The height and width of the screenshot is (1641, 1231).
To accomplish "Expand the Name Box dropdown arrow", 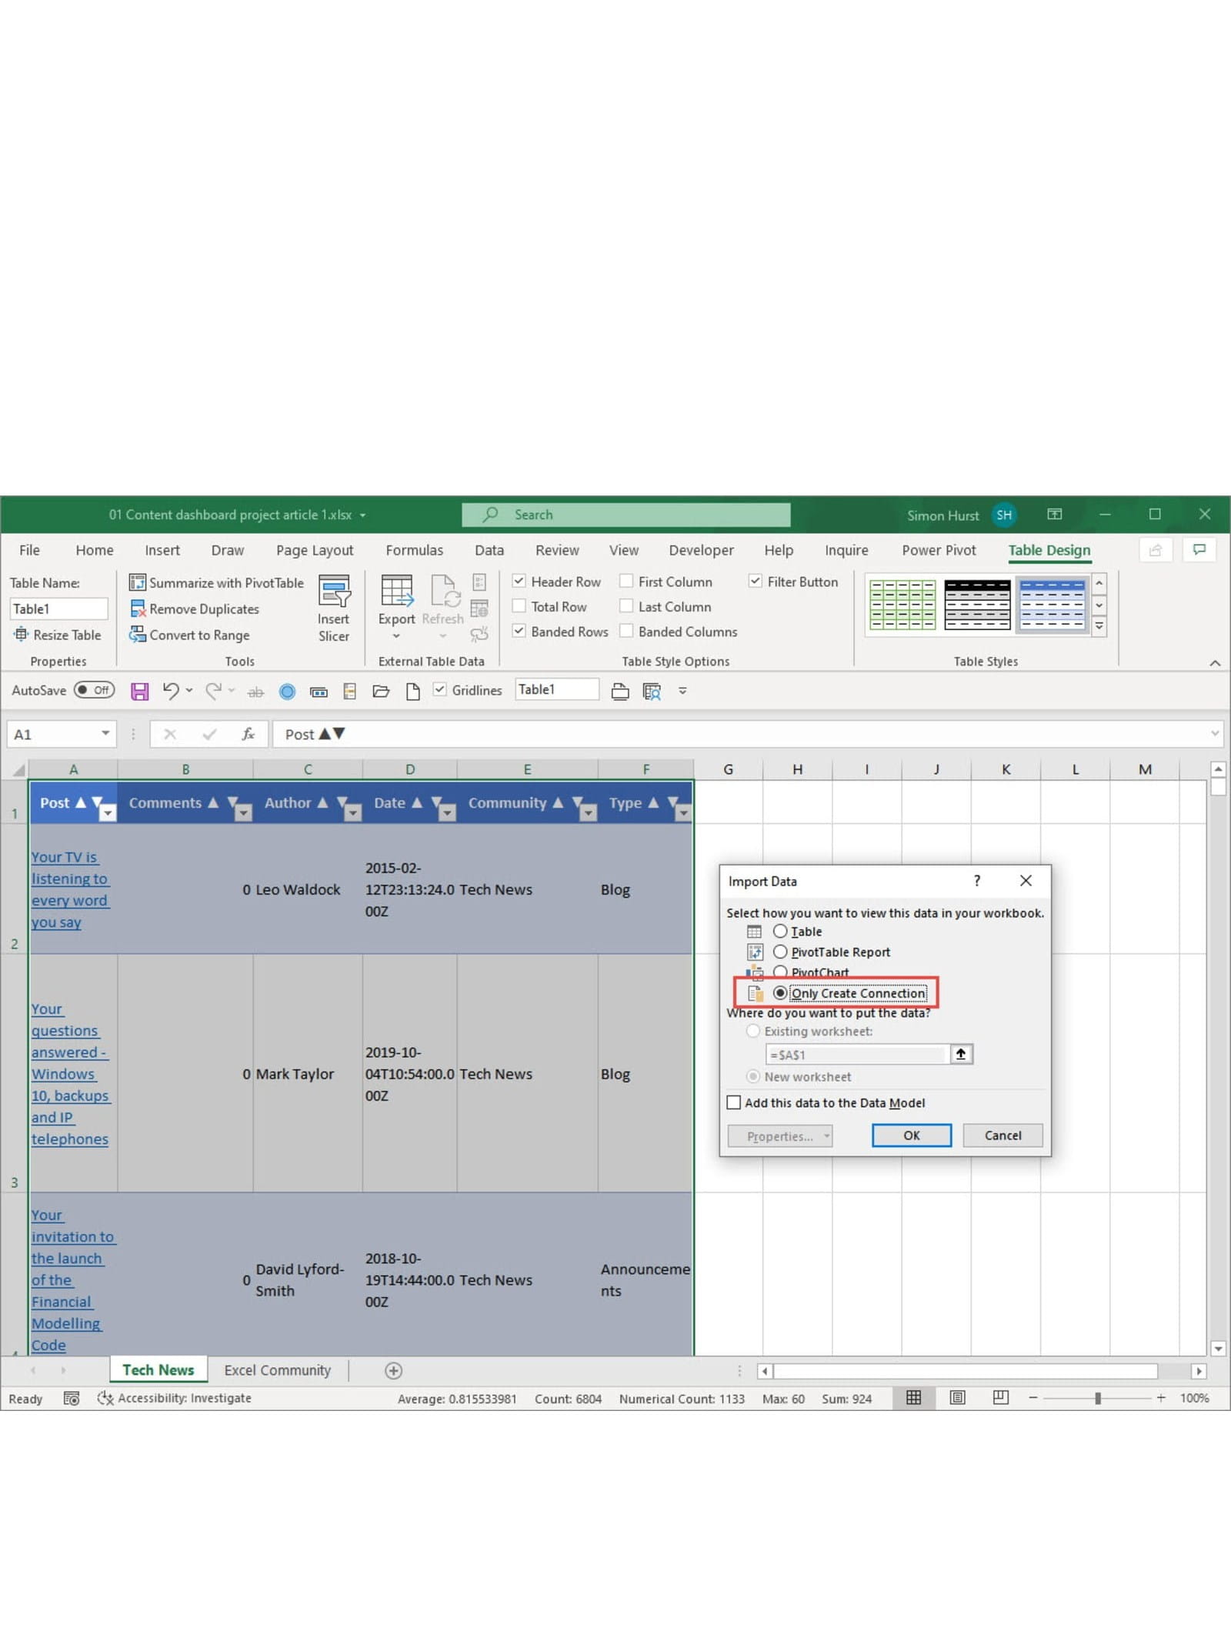I will pyautogui.click(x=105, y=734).
